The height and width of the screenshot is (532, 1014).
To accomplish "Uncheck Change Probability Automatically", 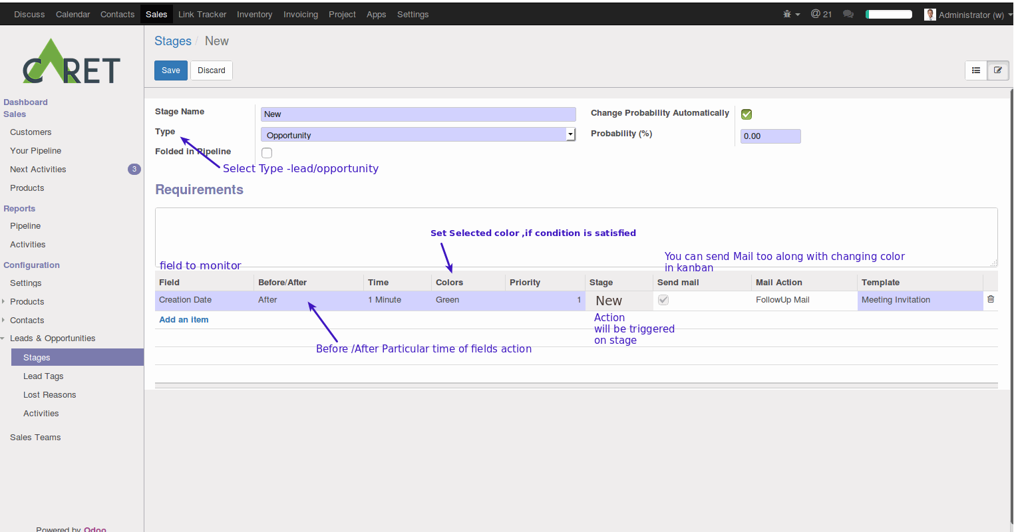I will 747,114.
